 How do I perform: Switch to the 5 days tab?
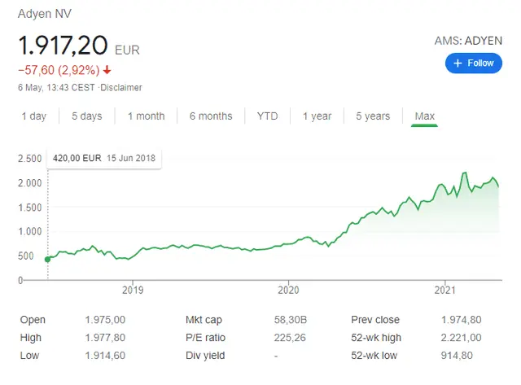click(87, 116)
